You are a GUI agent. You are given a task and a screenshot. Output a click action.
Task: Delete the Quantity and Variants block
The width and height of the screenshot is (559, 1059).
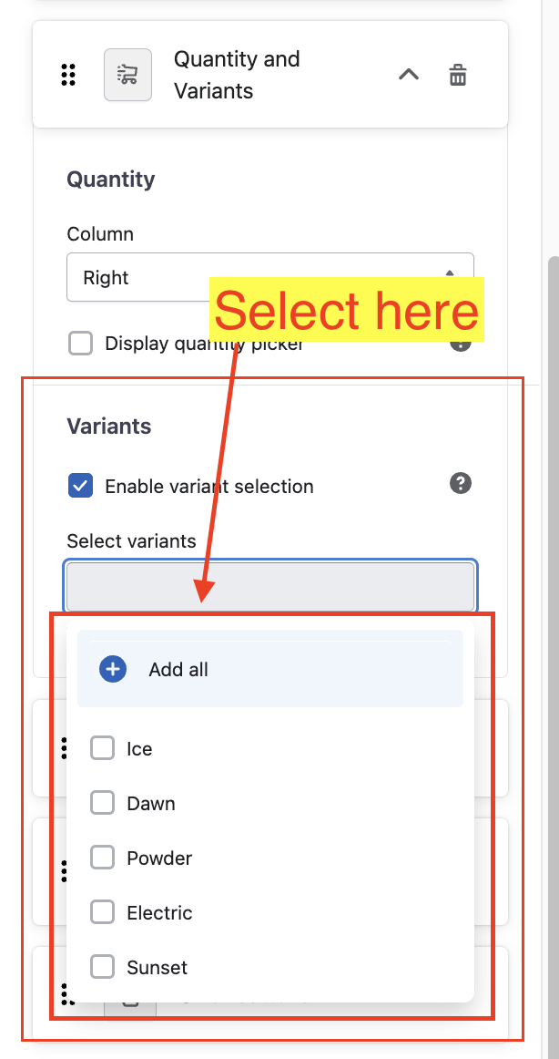pyautogui.click(x=458, y=75)
